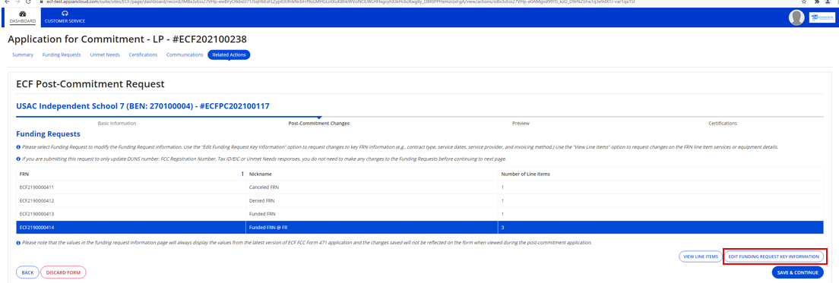Click the 'USAC Independent School 7' heading
The image size is (839, 283).
point(142,105)
